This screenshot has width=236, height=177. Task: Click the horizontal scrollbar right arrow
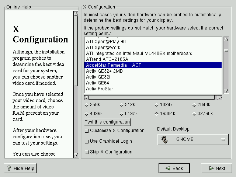(219, 98)
